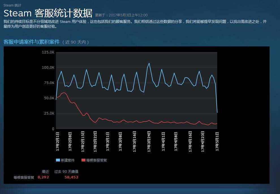Click the 过去 90 天峰值 column header
Screen dimensions: 280x194
66,171
